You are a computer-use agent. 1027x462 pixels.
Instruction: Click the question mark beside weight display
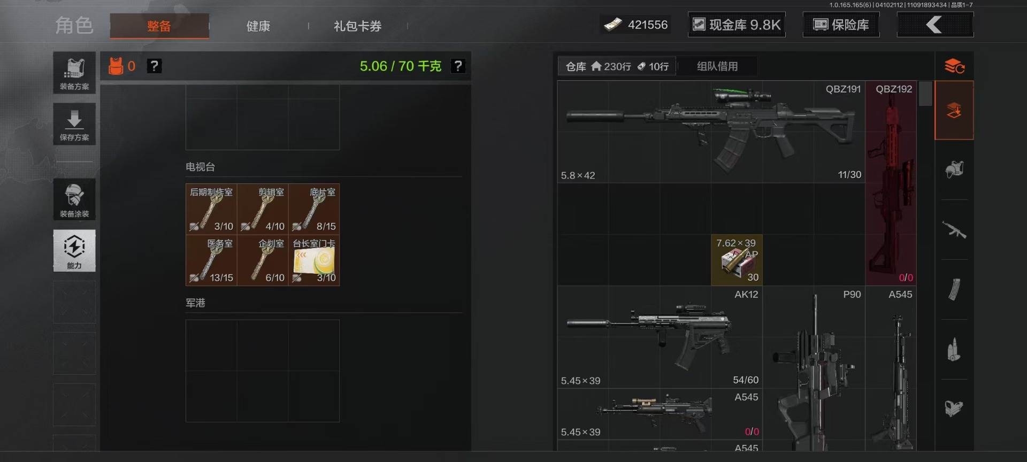click(458, 66)
